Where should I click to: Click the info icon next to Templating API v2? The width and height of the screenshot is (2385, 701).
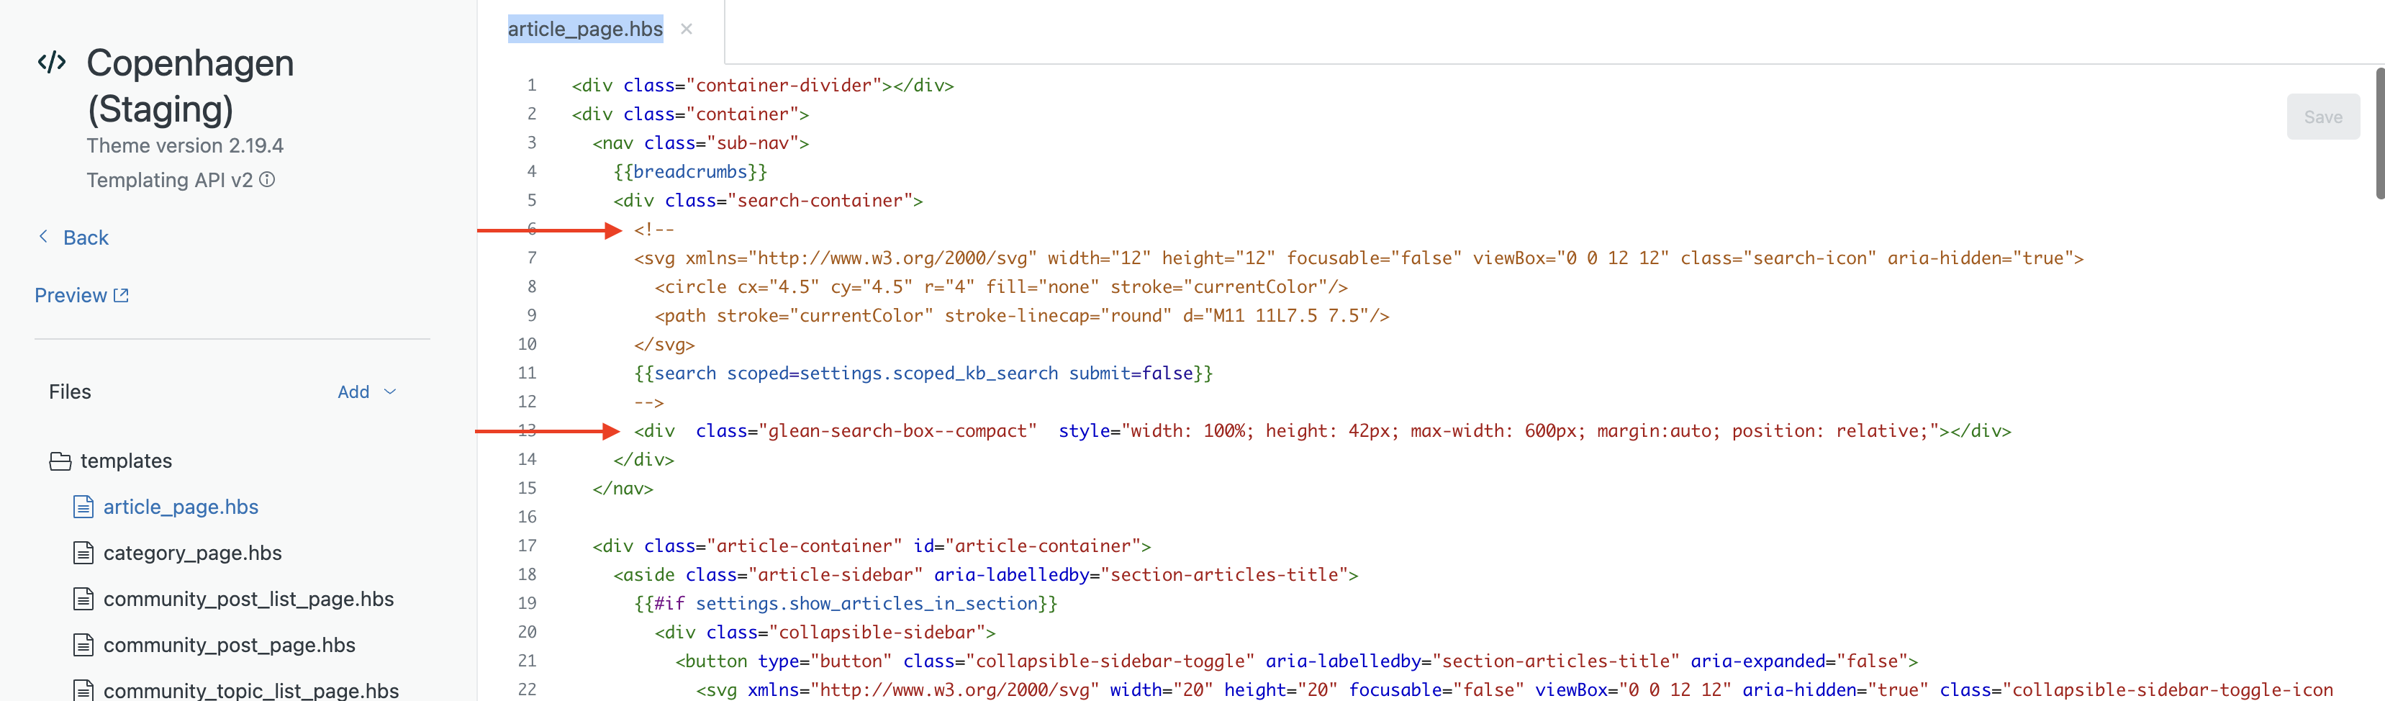click(x=268, y=181)
